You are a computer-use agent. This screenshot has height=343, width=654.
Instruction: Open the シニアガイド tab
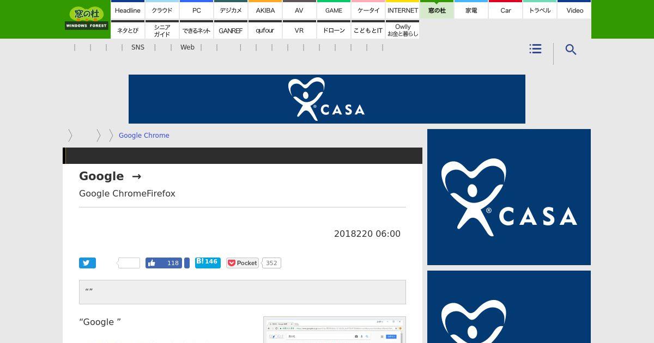[x=162, y=30]
